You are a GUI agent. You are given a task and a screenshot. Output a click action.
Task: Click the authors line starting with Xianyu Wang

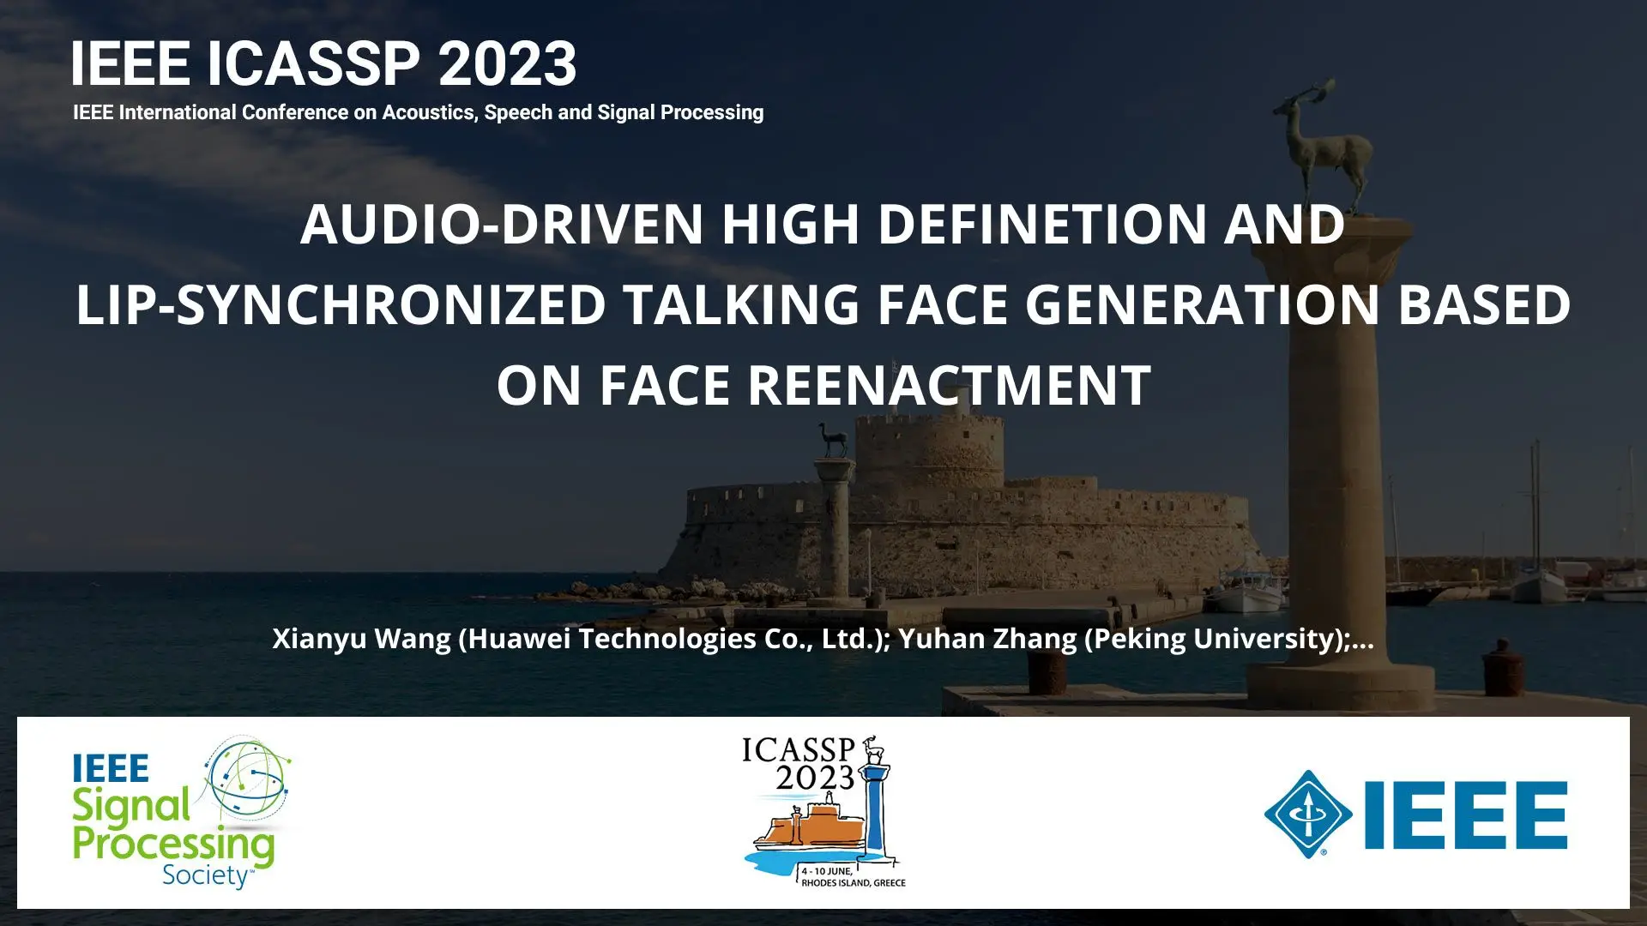823,639
